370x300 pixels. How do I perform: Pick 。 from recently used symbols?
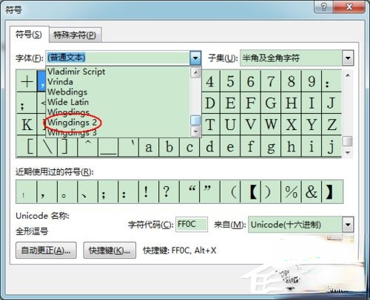tap(67, 192)
